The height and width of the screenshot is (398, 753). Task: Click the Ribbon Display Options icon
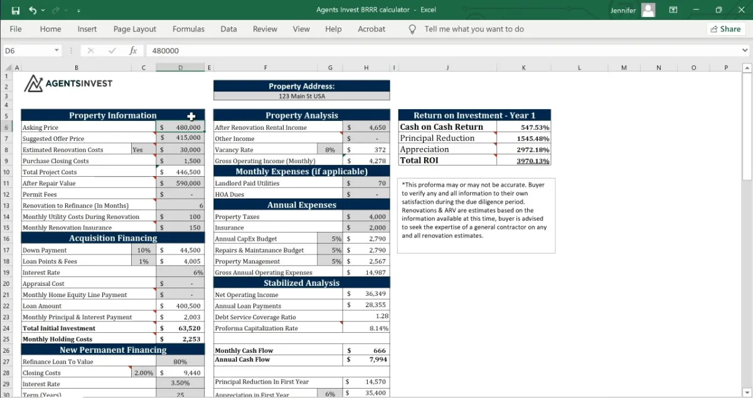click(x=673, y=10)
